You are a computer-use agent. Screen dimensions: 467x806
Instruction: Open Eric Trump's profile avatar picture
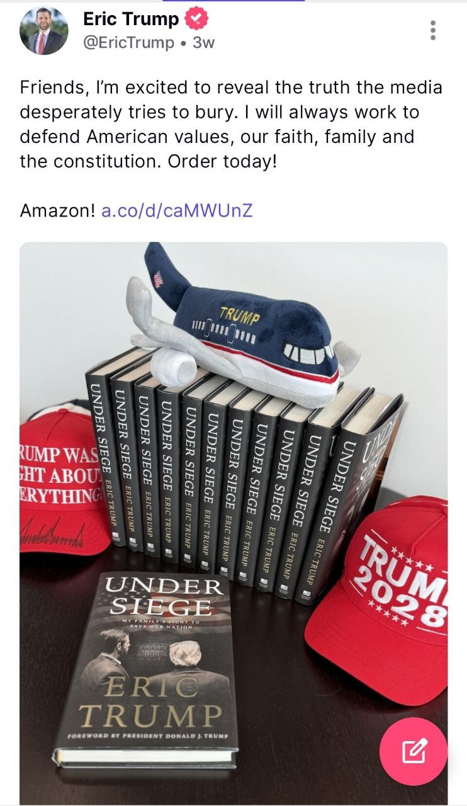tap(44, 31)
